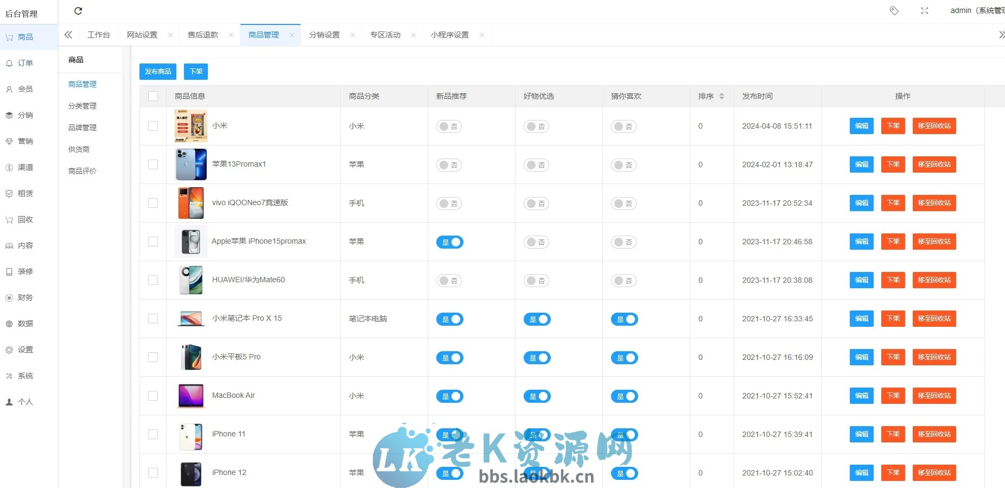Turn off 好物优选 for 小米平板5 Pro
Screen dimensions: 1005x488
point(537,358)
